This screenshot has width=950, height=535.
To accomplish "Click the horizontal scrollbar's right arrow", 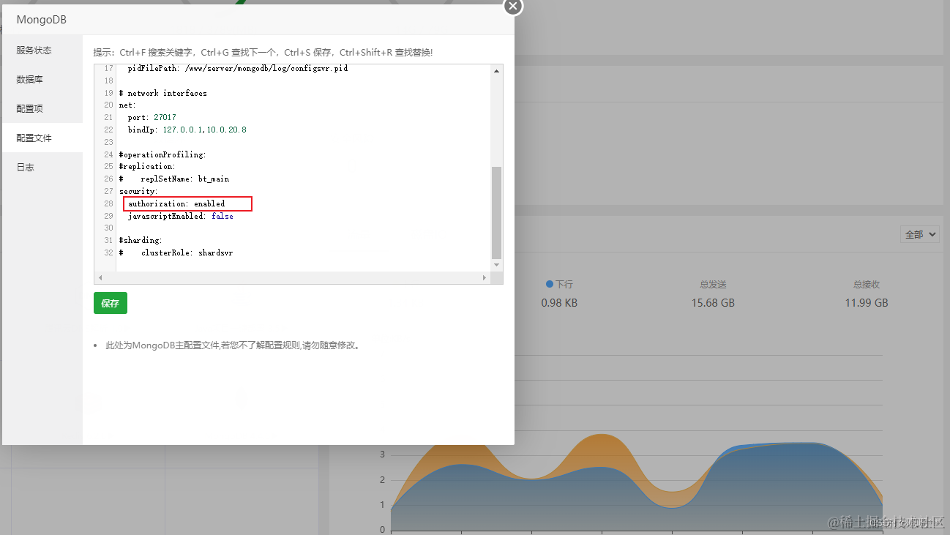I will coord(484,278).
